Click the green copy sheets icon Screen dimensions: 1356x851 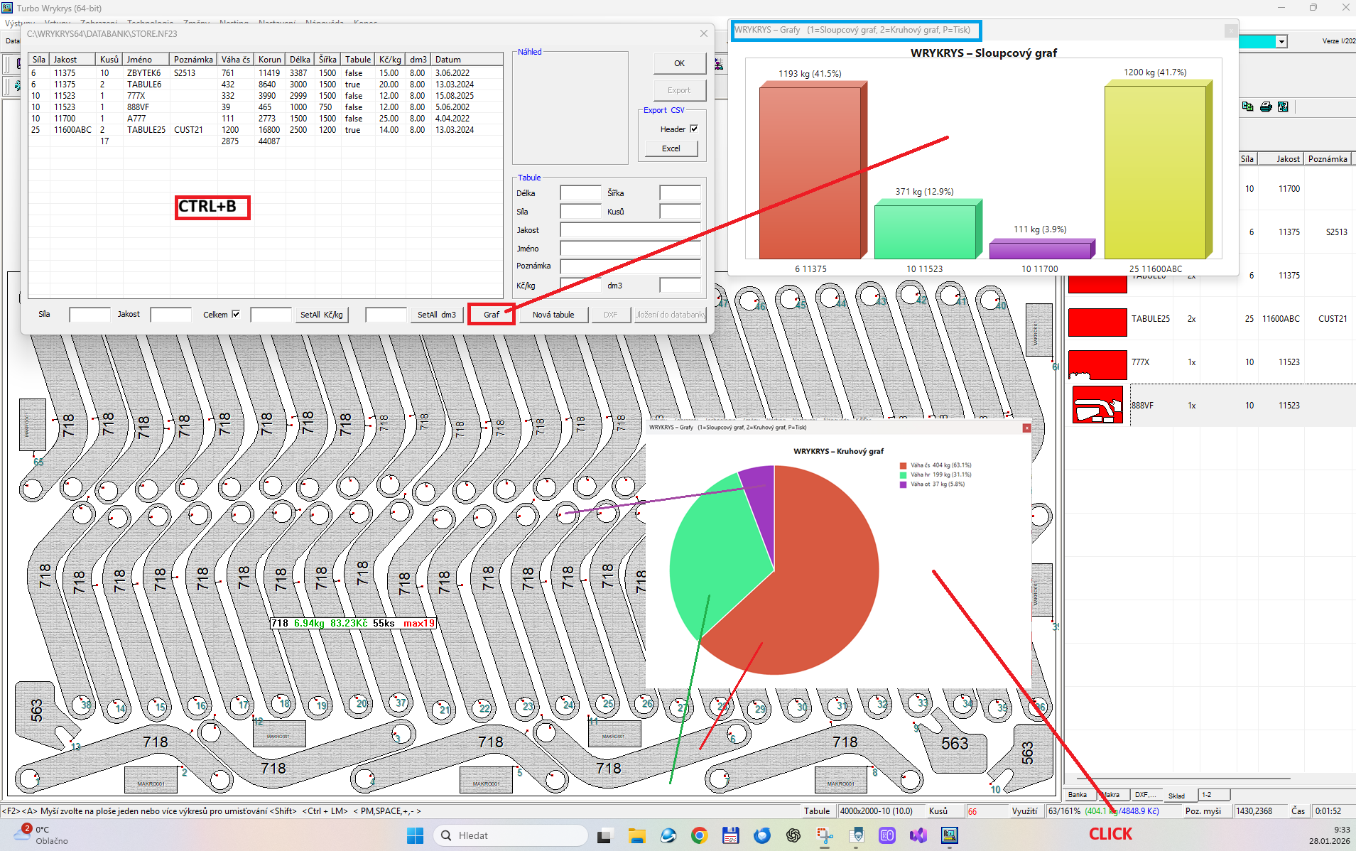coord(1247,107)
